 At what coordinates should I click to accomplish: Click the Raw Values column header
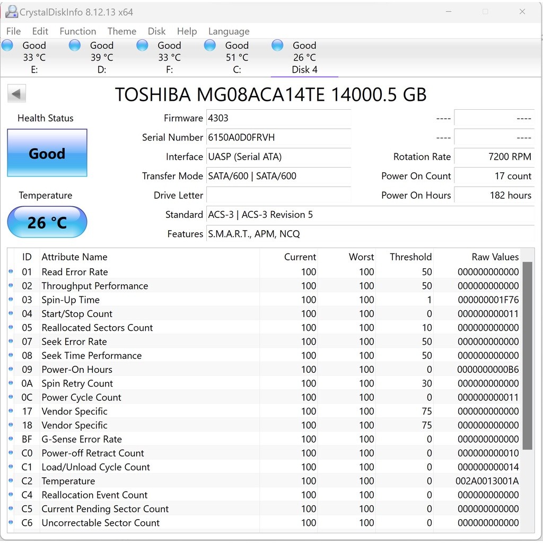495,257
